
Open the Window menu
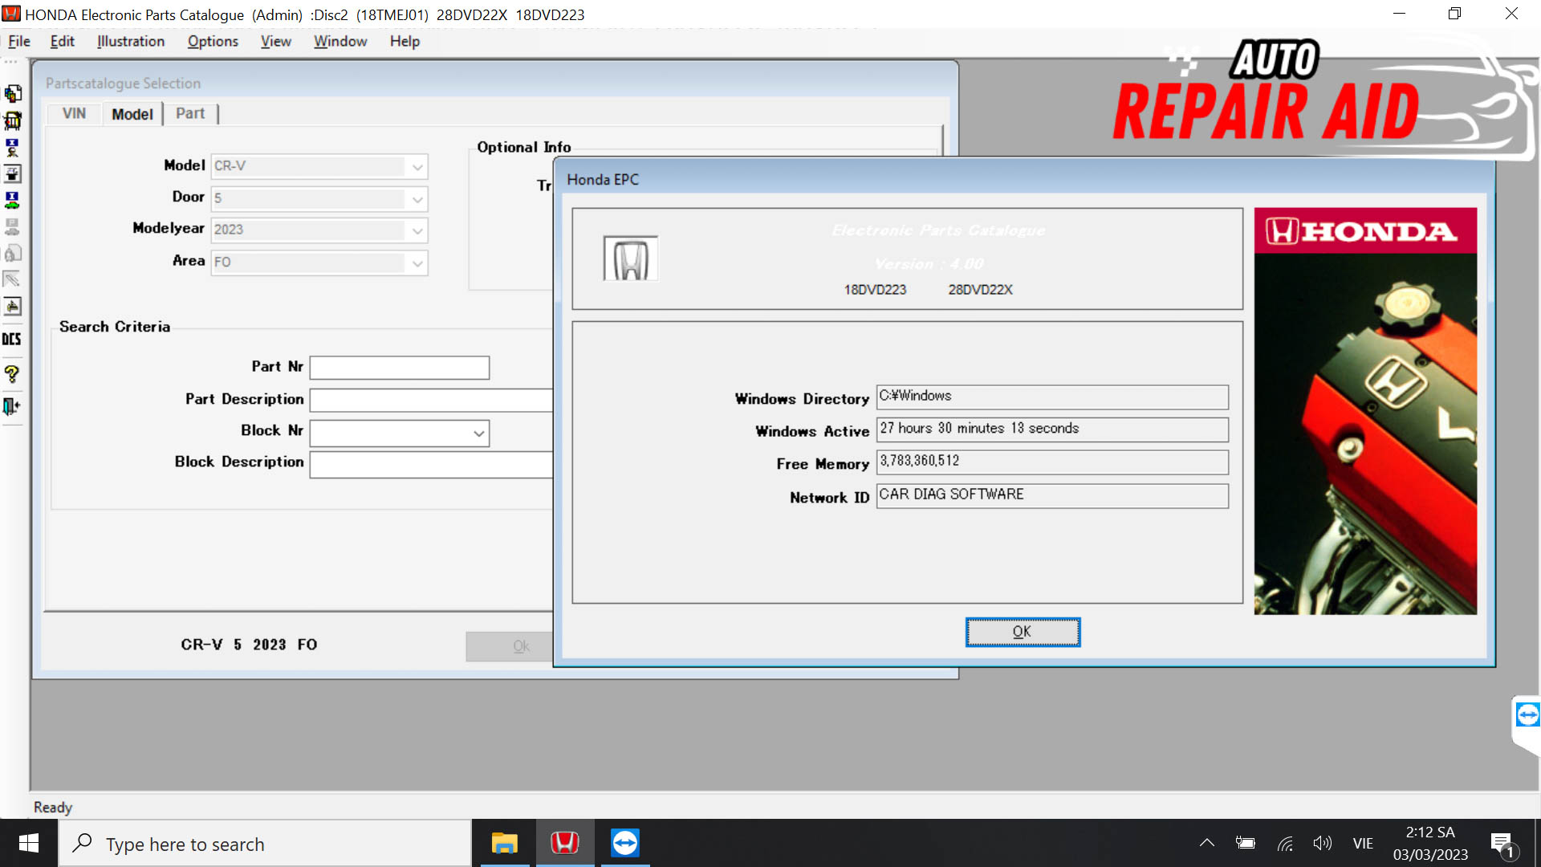[340, 41]
